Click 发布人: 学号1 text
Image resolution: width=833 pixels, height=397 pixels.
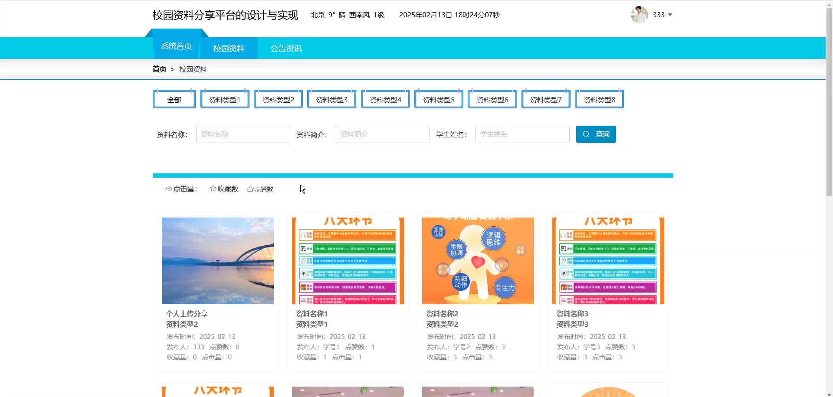point(318,347)
